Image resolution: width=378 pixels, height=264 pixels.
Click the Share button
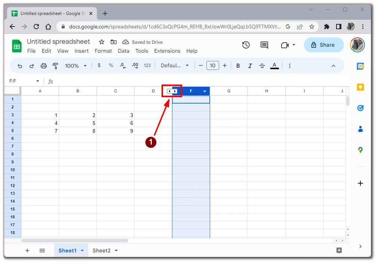click(x=323, y=45)
